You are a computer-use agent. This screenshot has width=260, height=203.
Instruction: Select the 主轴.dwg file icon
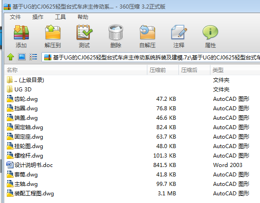[x=10, y=184]
